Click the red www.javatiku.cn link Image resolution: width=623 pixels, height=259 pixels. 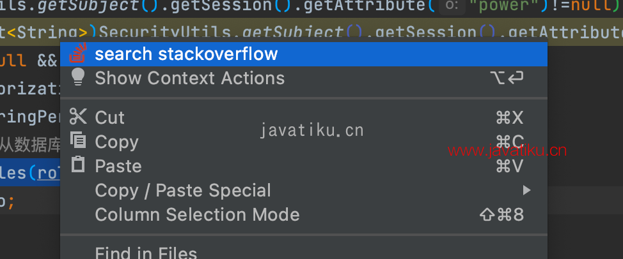coord(507,151)
